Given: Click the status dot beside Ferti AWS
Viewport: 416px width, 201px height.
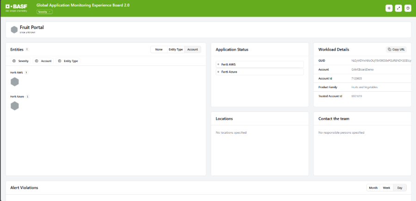Looking at the screenshot, I should pos(218,64).
